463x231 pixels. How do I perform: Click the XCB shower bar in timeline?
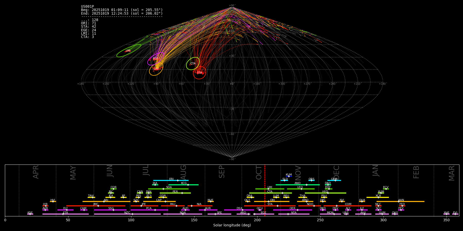[378, 197]
